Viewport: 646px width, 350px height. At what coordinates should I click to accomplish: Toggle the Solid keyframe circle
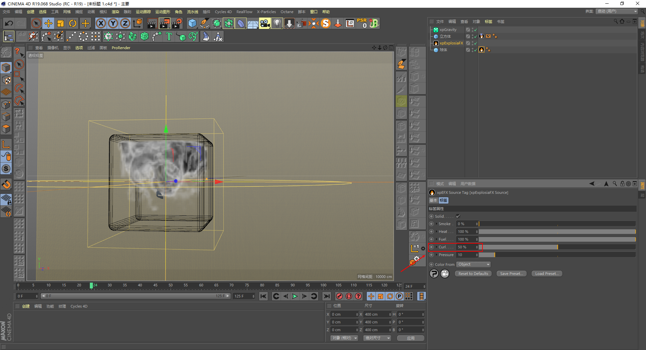click(431, 216)
